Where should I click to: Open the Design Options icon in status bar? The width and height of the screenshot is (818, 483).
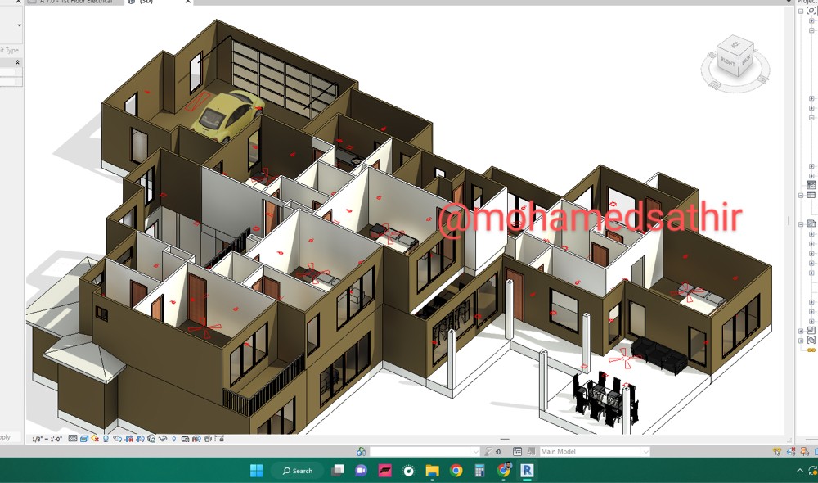pos(517,451)
